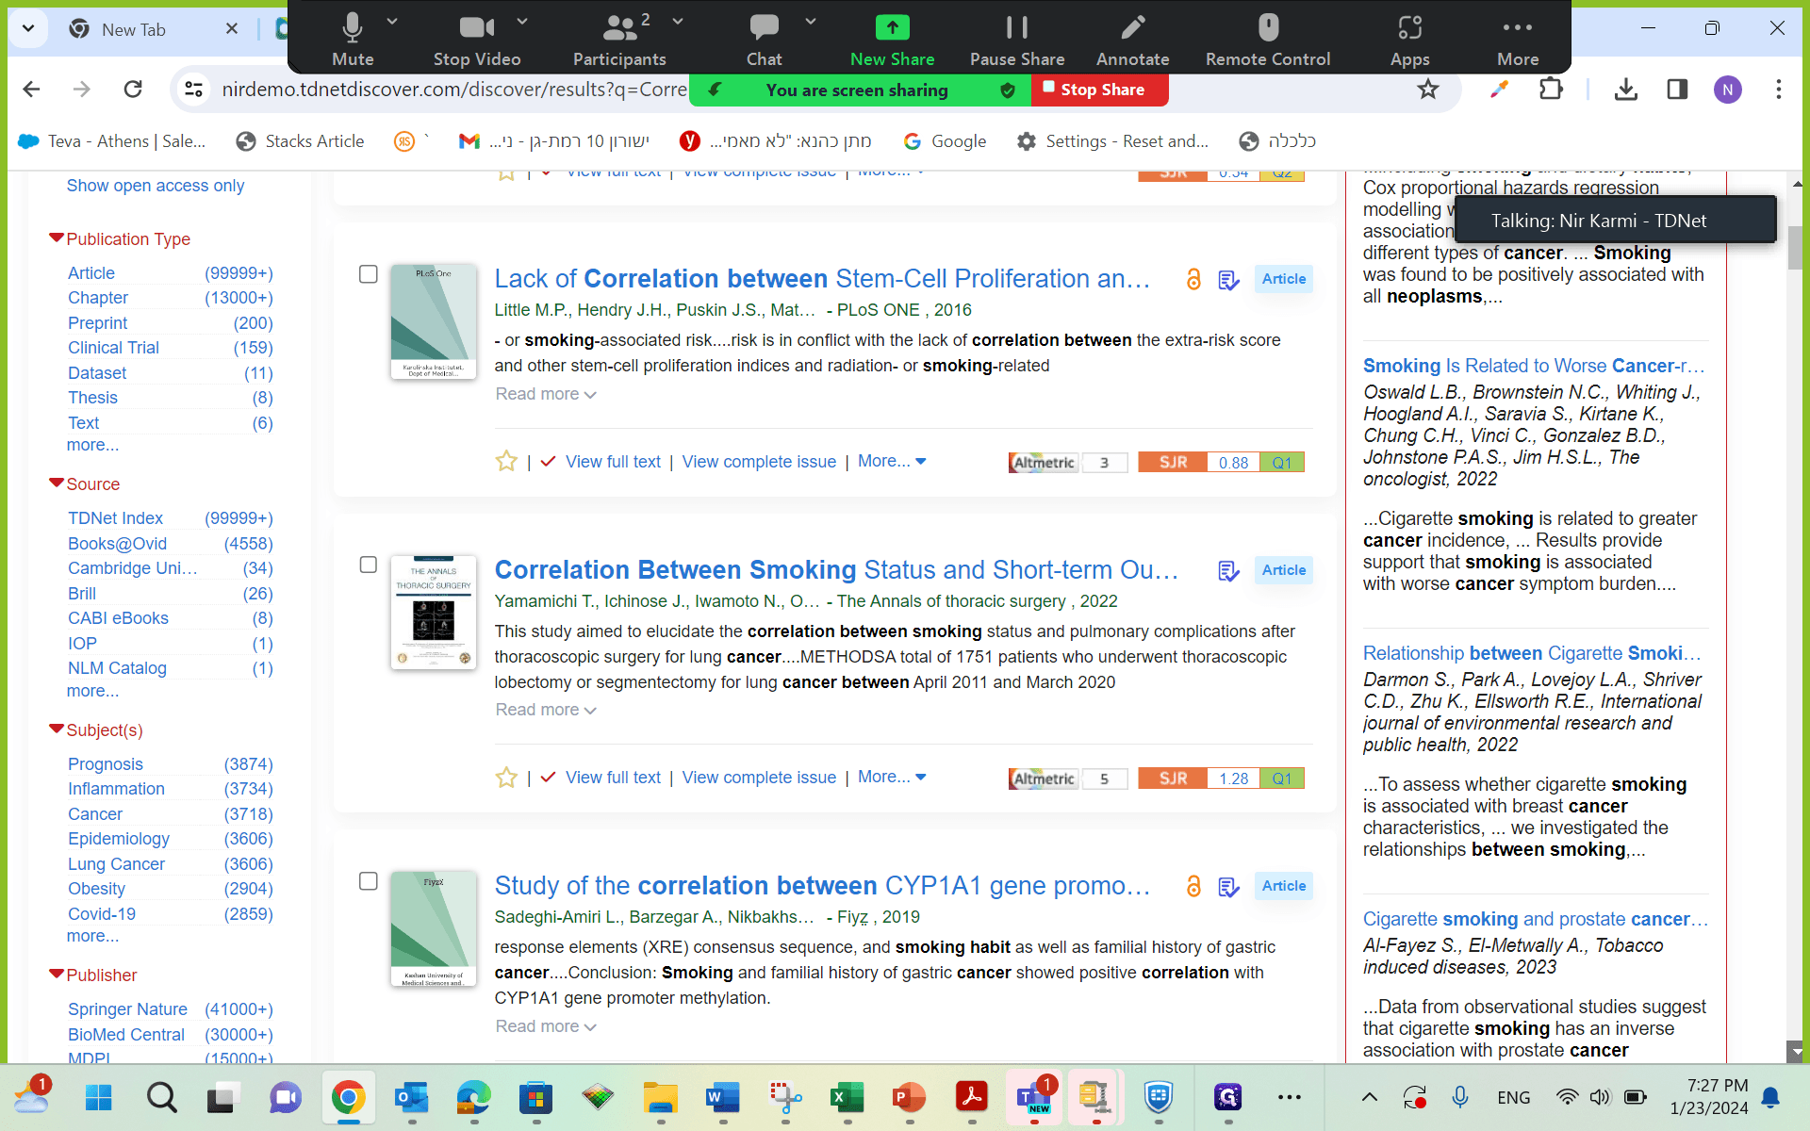Open Zoom Apps

(x=1409, y=40)
